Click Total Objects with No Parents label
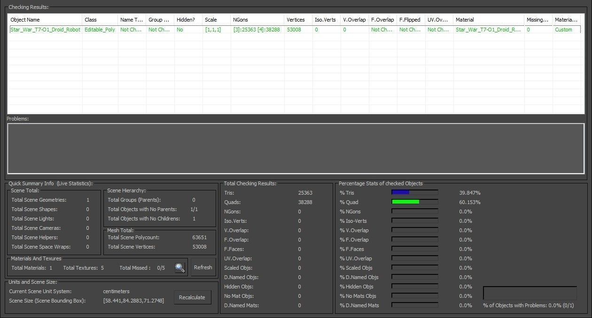592x318 pixels. coord(142,209)
